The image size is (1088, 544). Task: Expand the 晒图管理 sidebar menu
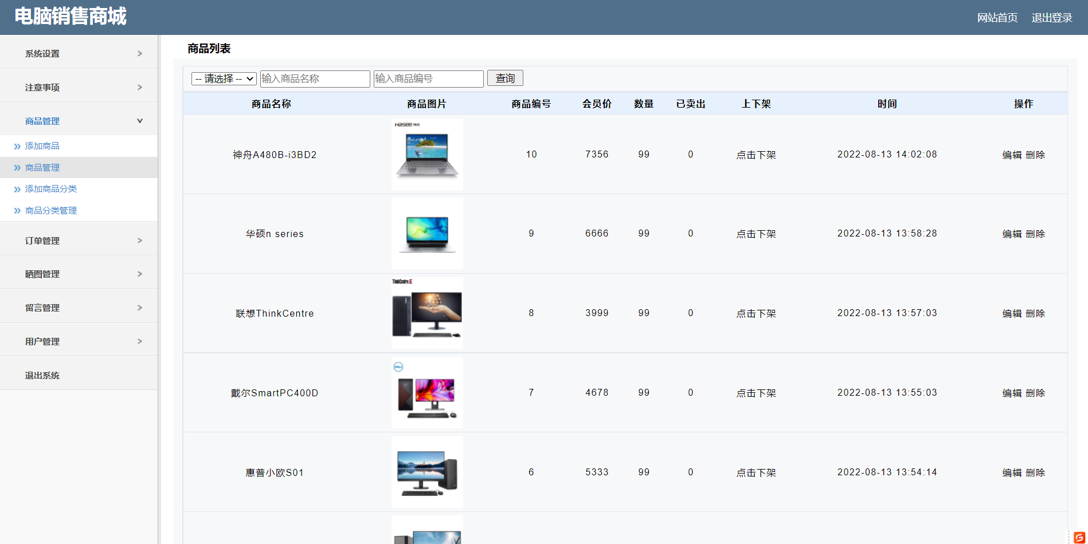pyautogui.click(x=79, y=274)
